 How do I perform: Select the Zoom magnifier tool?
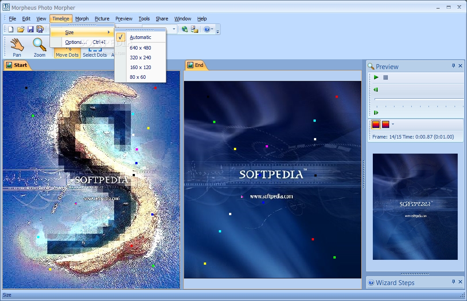pos(40,47)
